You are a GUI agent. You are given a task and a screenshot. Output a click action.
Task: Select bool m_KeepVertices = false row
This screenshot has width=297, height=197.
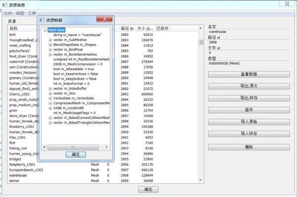[x=76, y=74]
